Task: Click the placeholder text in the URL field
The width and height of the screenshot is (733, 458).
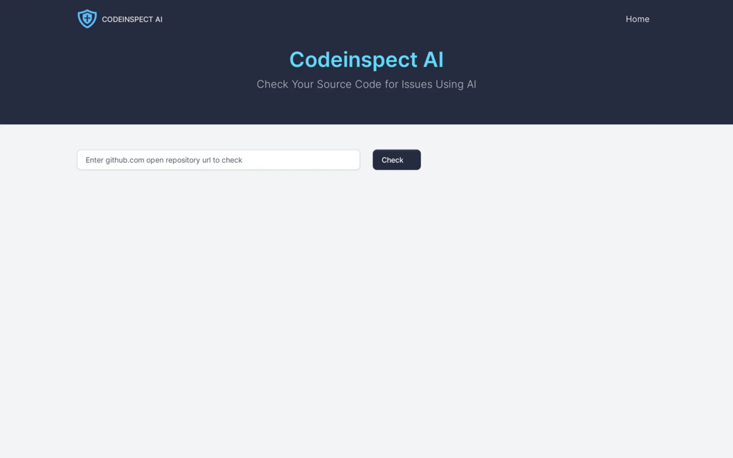Action: click(x=164, y=160)
